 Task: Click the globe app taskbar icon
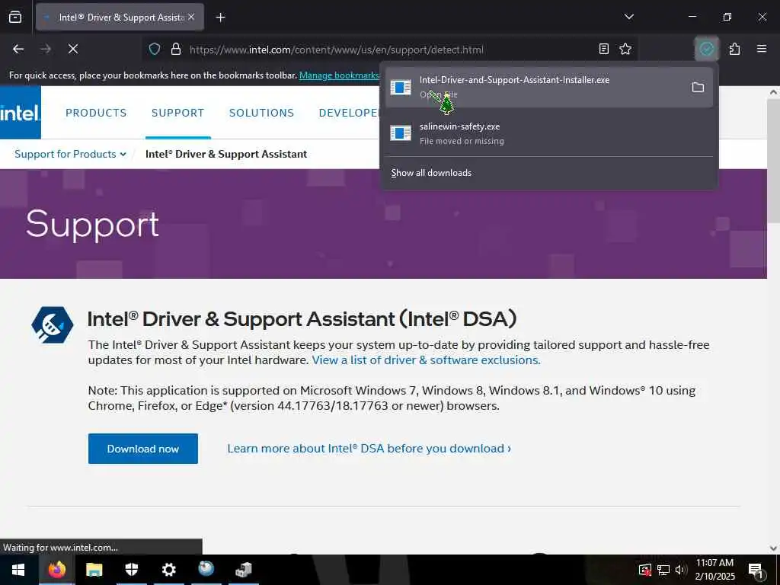206,570
